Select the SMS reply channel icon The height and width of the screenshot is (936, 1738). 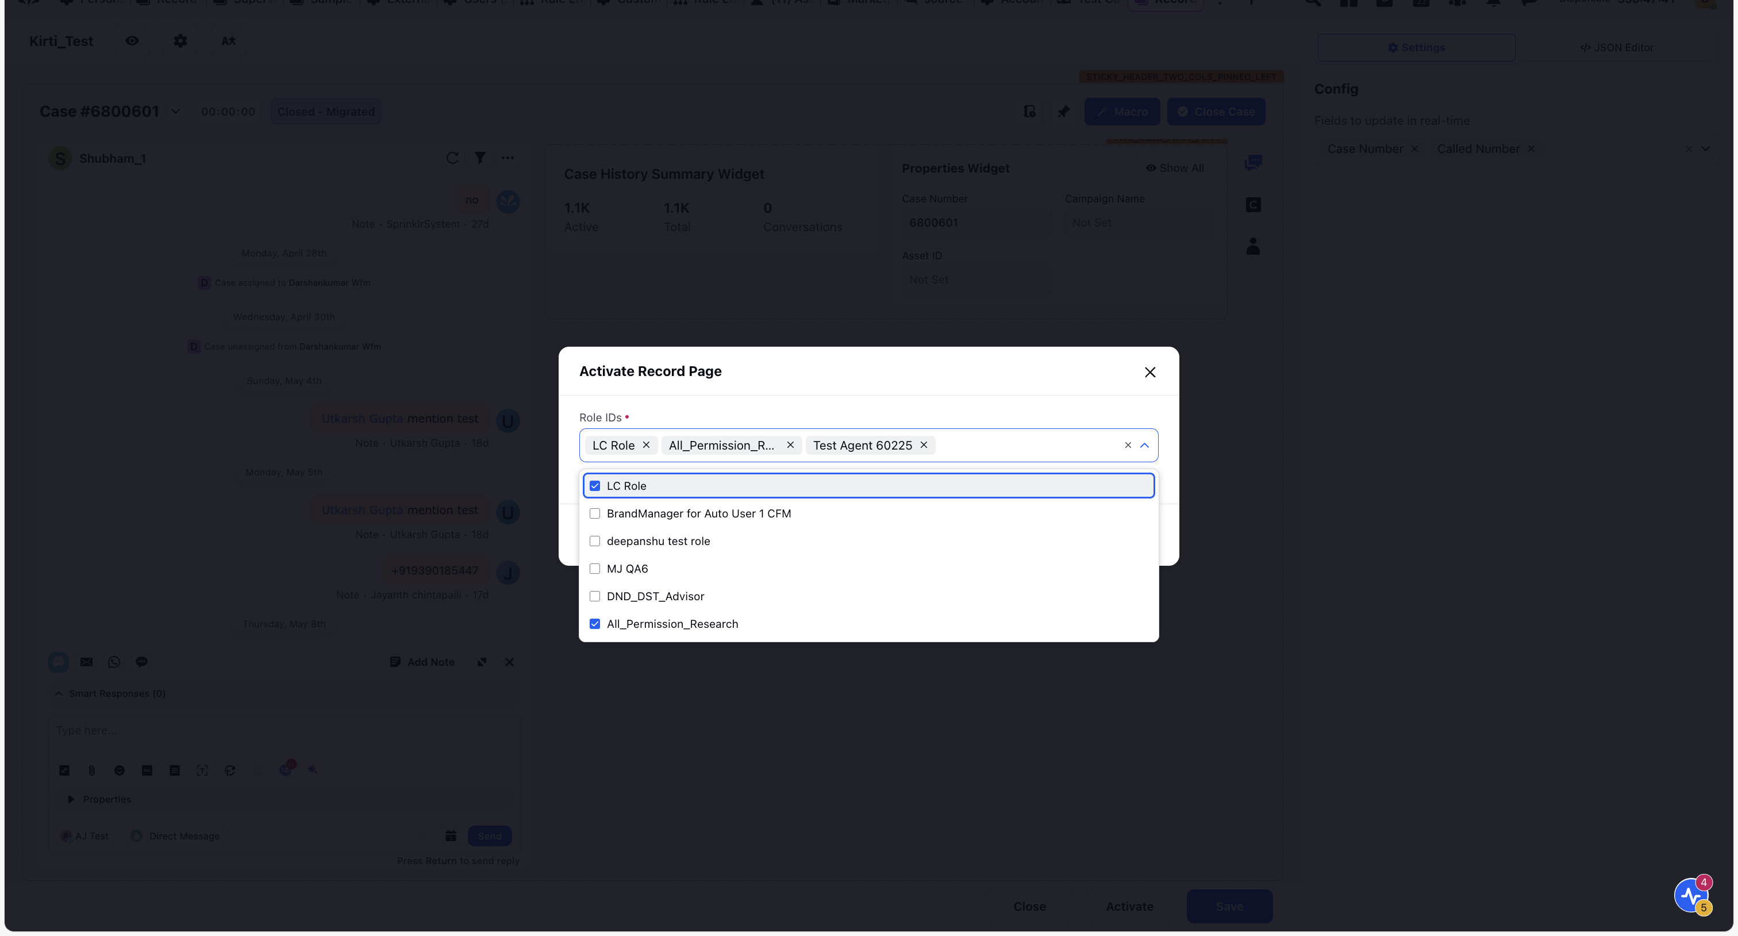coord(142,662)
